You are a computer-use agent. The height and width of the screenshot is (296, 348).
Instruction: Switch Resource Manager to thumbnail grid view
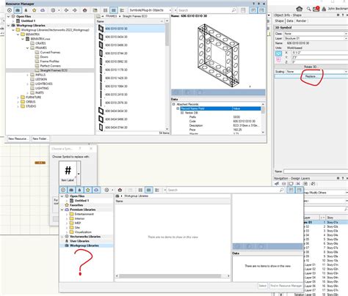coord(106,10)
